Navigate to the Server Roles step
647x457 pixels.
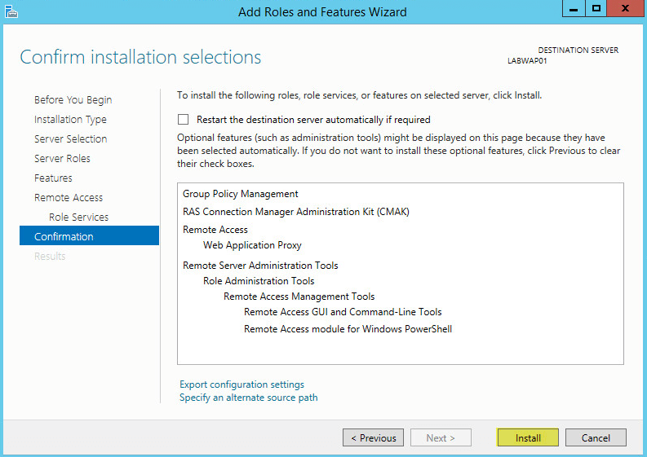click(62, 158)
